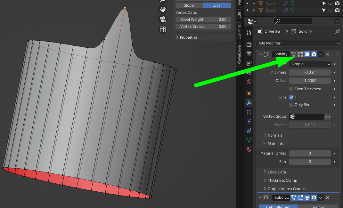Open the Material properties tab icon
343x208 pixels.
click(x=249, y=149)
